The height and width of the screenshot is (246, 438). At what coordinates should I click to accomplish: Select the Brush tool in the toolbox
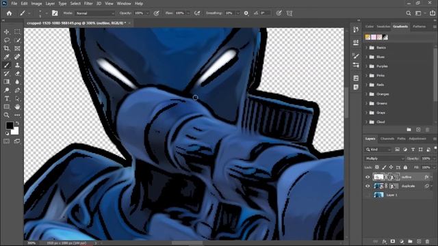[6, 66]
